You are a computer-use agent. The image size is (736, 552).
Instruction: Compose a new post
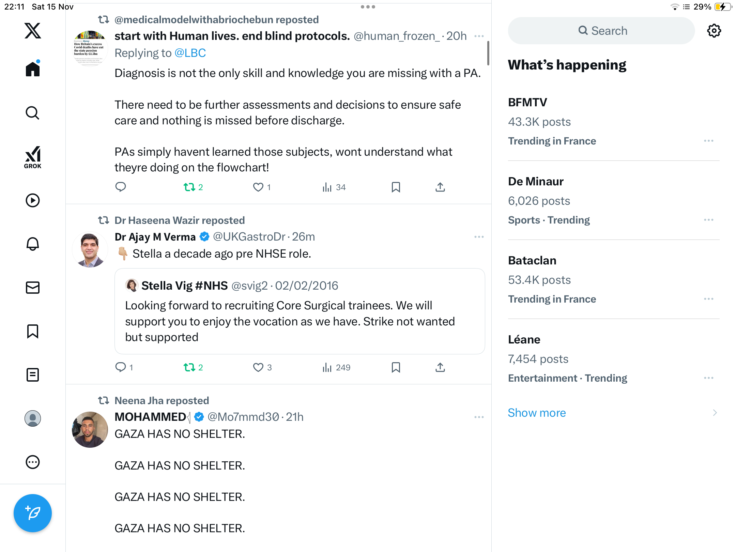click(x=33, y=513)
